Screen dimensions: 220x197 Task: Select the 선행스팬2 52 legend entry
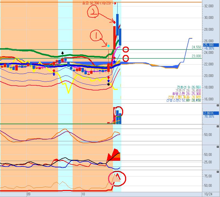click(x=183, y=100)
